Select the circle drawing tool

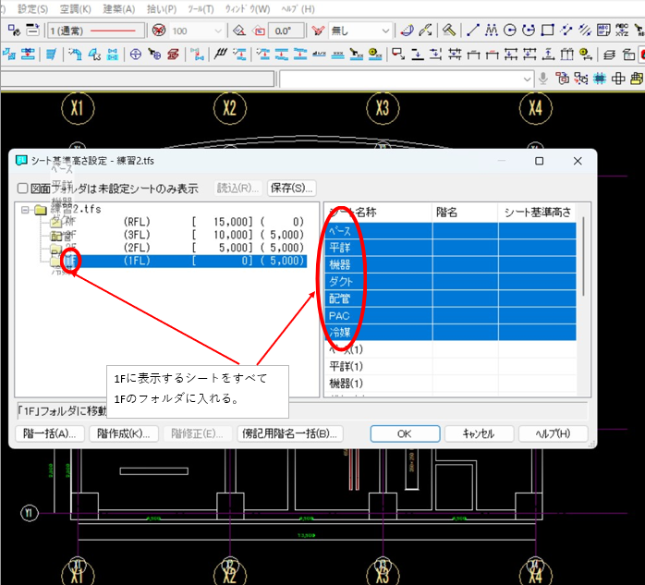510,30
